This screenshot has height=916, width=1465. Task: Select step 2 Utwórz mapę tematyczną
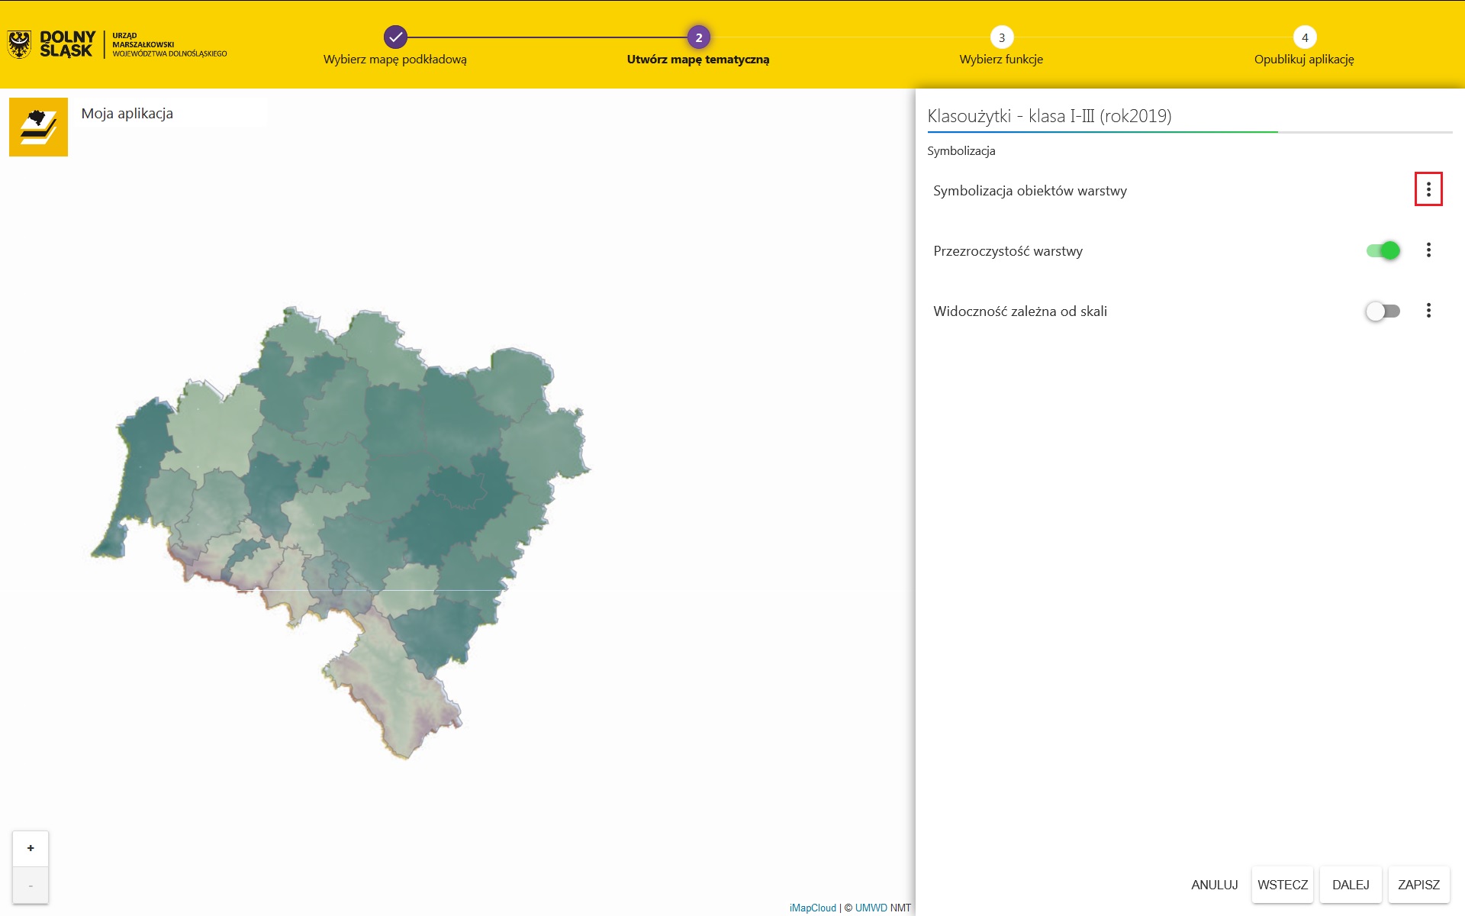tap(698, 37)
